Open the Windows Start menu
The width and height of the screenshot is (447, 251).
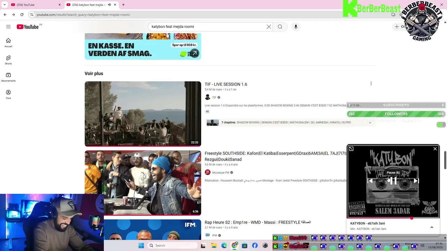click(141, 245)
